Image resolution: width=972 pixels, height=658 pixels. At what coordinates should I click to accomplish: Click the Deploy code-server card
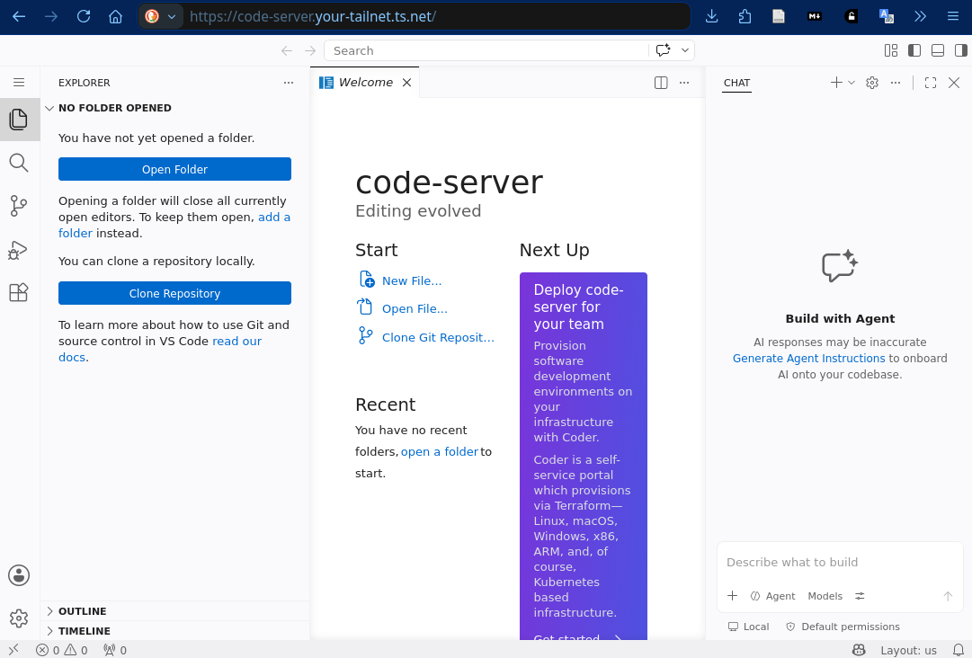pos(584,456)
